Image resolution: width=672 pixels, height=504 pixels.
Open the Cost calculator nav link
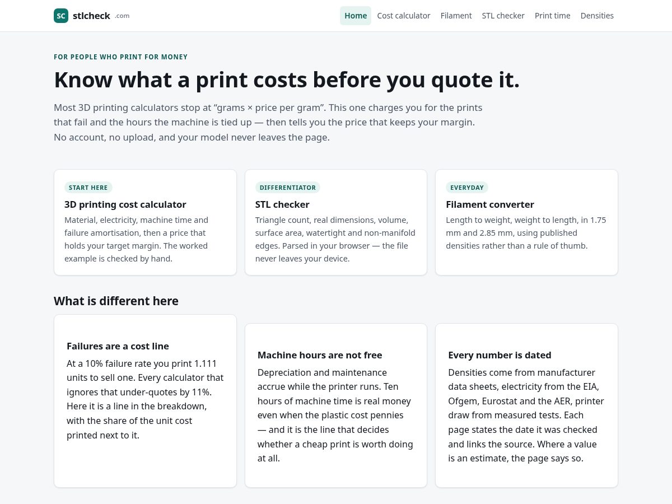[404, 16]
